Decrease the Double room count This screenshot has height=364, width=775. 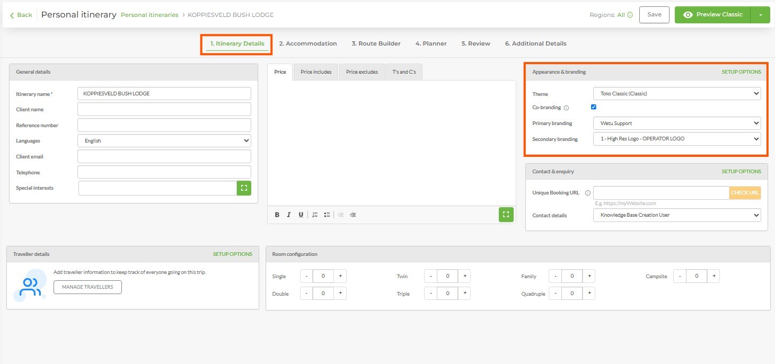[x=306, y=293]
